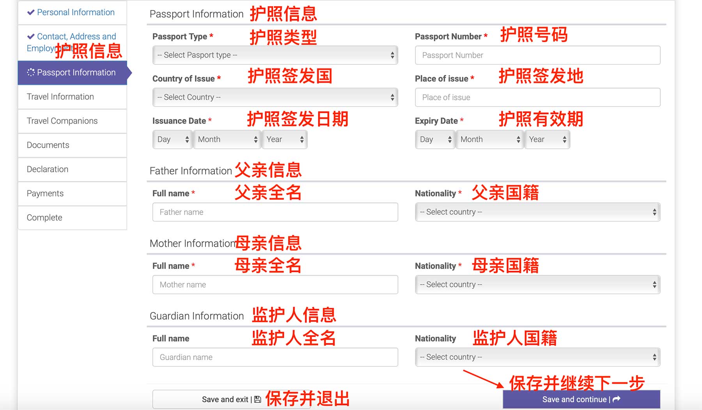Screen dimensions: 702x410
Task: Open the Documents step in sidebar
Action: pos(48,145)
